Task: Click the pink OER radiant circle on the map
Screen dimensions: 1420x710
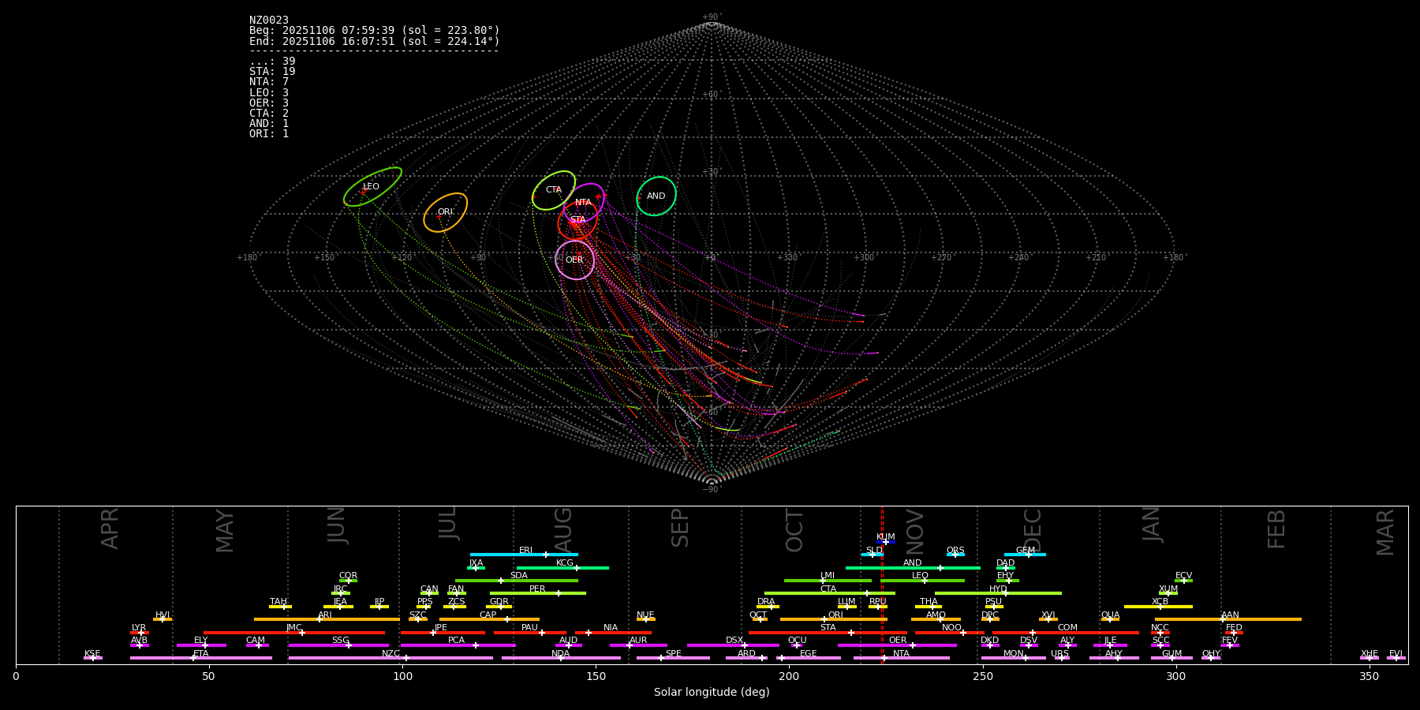Action: pos(574,260)
